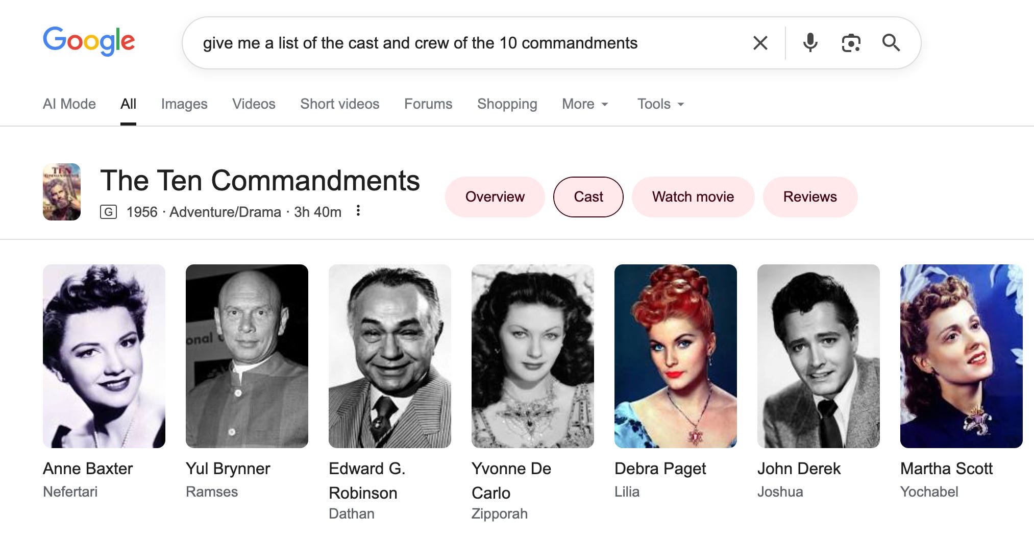Click the G rating badge icon
The image size is (1034, 541).
(108, 212)
